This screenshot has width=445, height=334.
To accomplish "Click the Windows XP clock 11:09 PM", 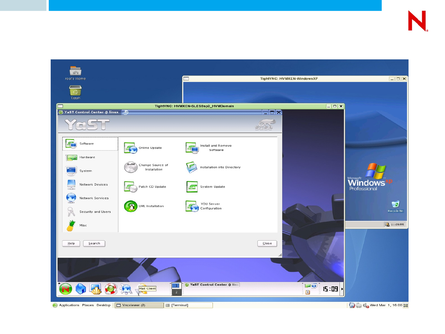I will (x=397, y=225).
